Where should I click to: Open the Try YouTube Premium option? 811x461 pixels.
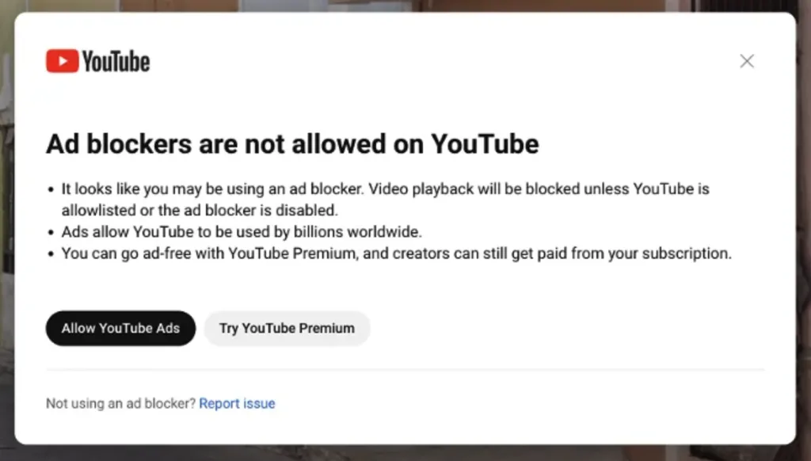click(287, 328)
